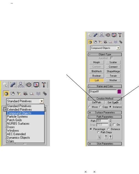Select Cameras icon in Standard Primitives panel
This screenshot has width=139, height=174.
point(25,94)
